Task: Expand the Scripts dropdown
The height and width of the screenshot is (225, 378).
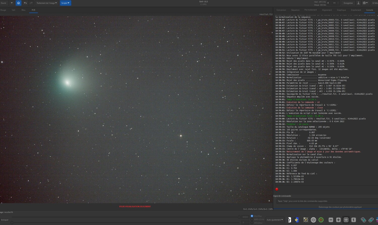Action: coord(66,3)
